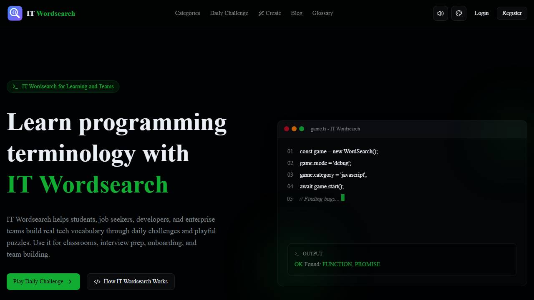Click the Login link
Screen dimensions: 534x300
point(481,13)
